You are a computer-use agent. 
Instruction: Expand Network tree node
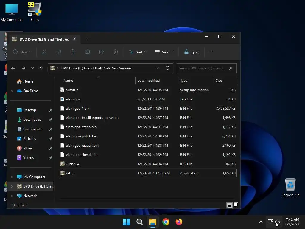12,196
